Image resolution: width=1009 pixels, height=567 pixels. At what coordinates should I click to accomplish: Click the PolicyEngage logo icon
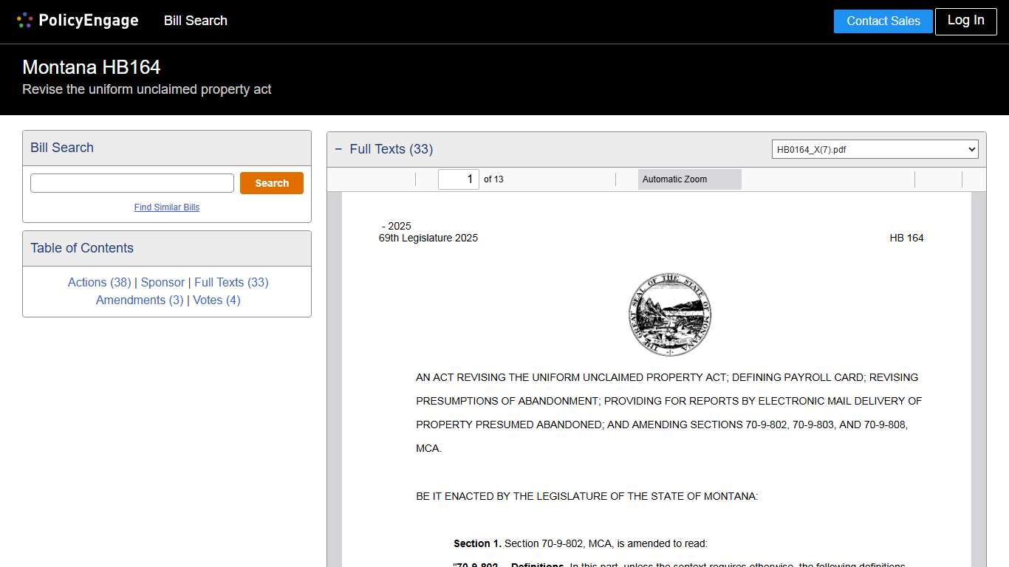[24, 20]
